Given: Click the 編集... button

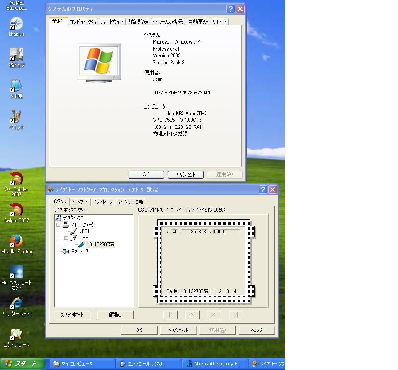Looking at the screenshot, I should coord(115,315).
